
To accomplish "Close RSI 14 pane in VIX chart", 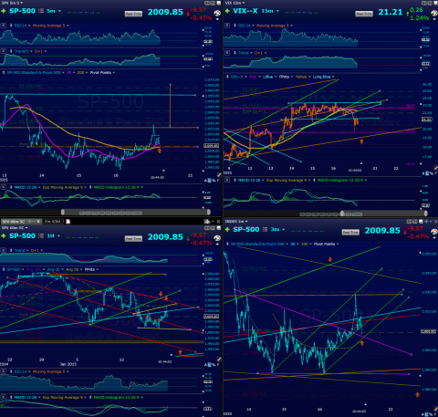I will point(227,26).
